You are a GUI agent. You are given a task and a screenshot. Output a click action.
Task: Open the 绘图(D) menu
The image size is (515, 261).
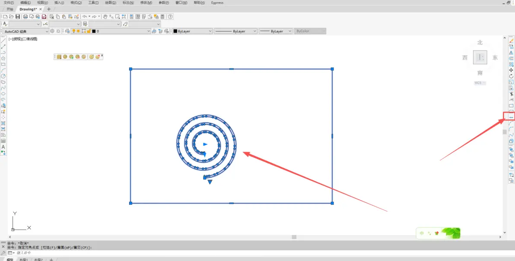[111, 3]
